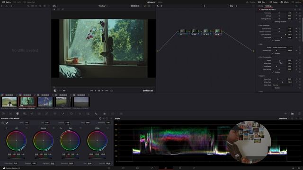Viewport: 303px width, 170px height.
Task: Open the Magic Mask palette
Action: coord(88,114)
